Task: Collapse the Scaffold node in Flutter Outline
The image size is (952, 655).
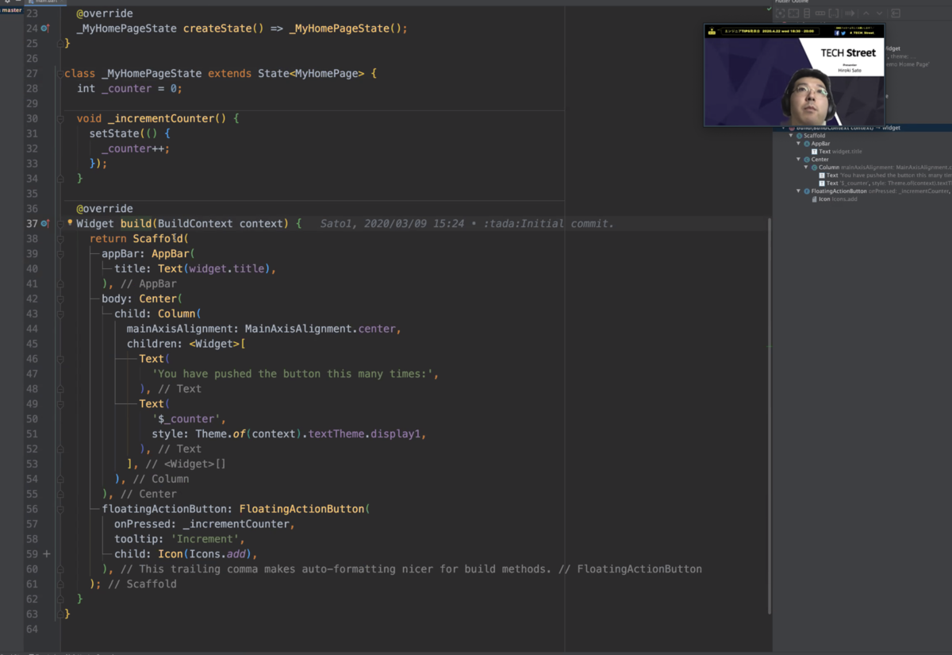Action: [x=791, y=136]
